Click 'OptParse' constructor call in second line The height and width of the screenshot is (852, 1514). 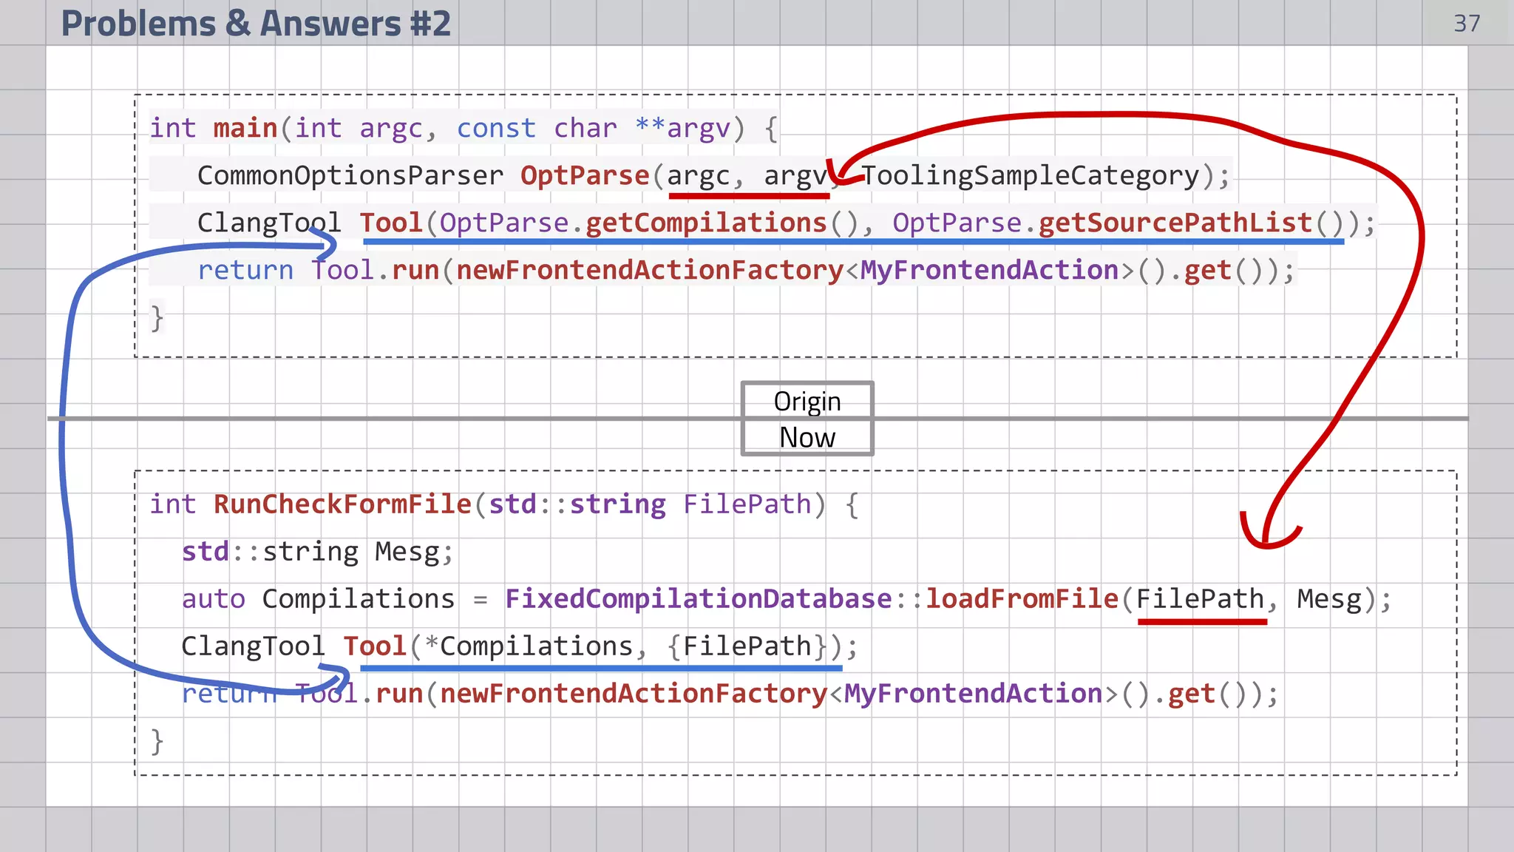click(585, 175)
